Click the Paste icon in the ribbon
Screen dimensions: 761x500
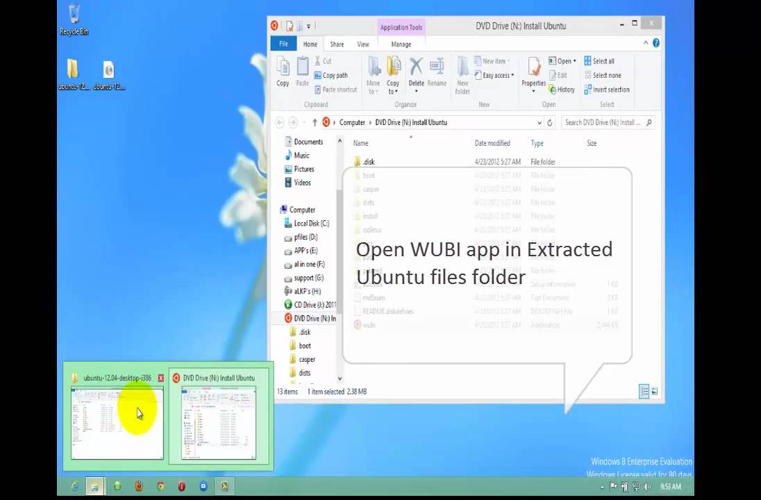point(302,67)
